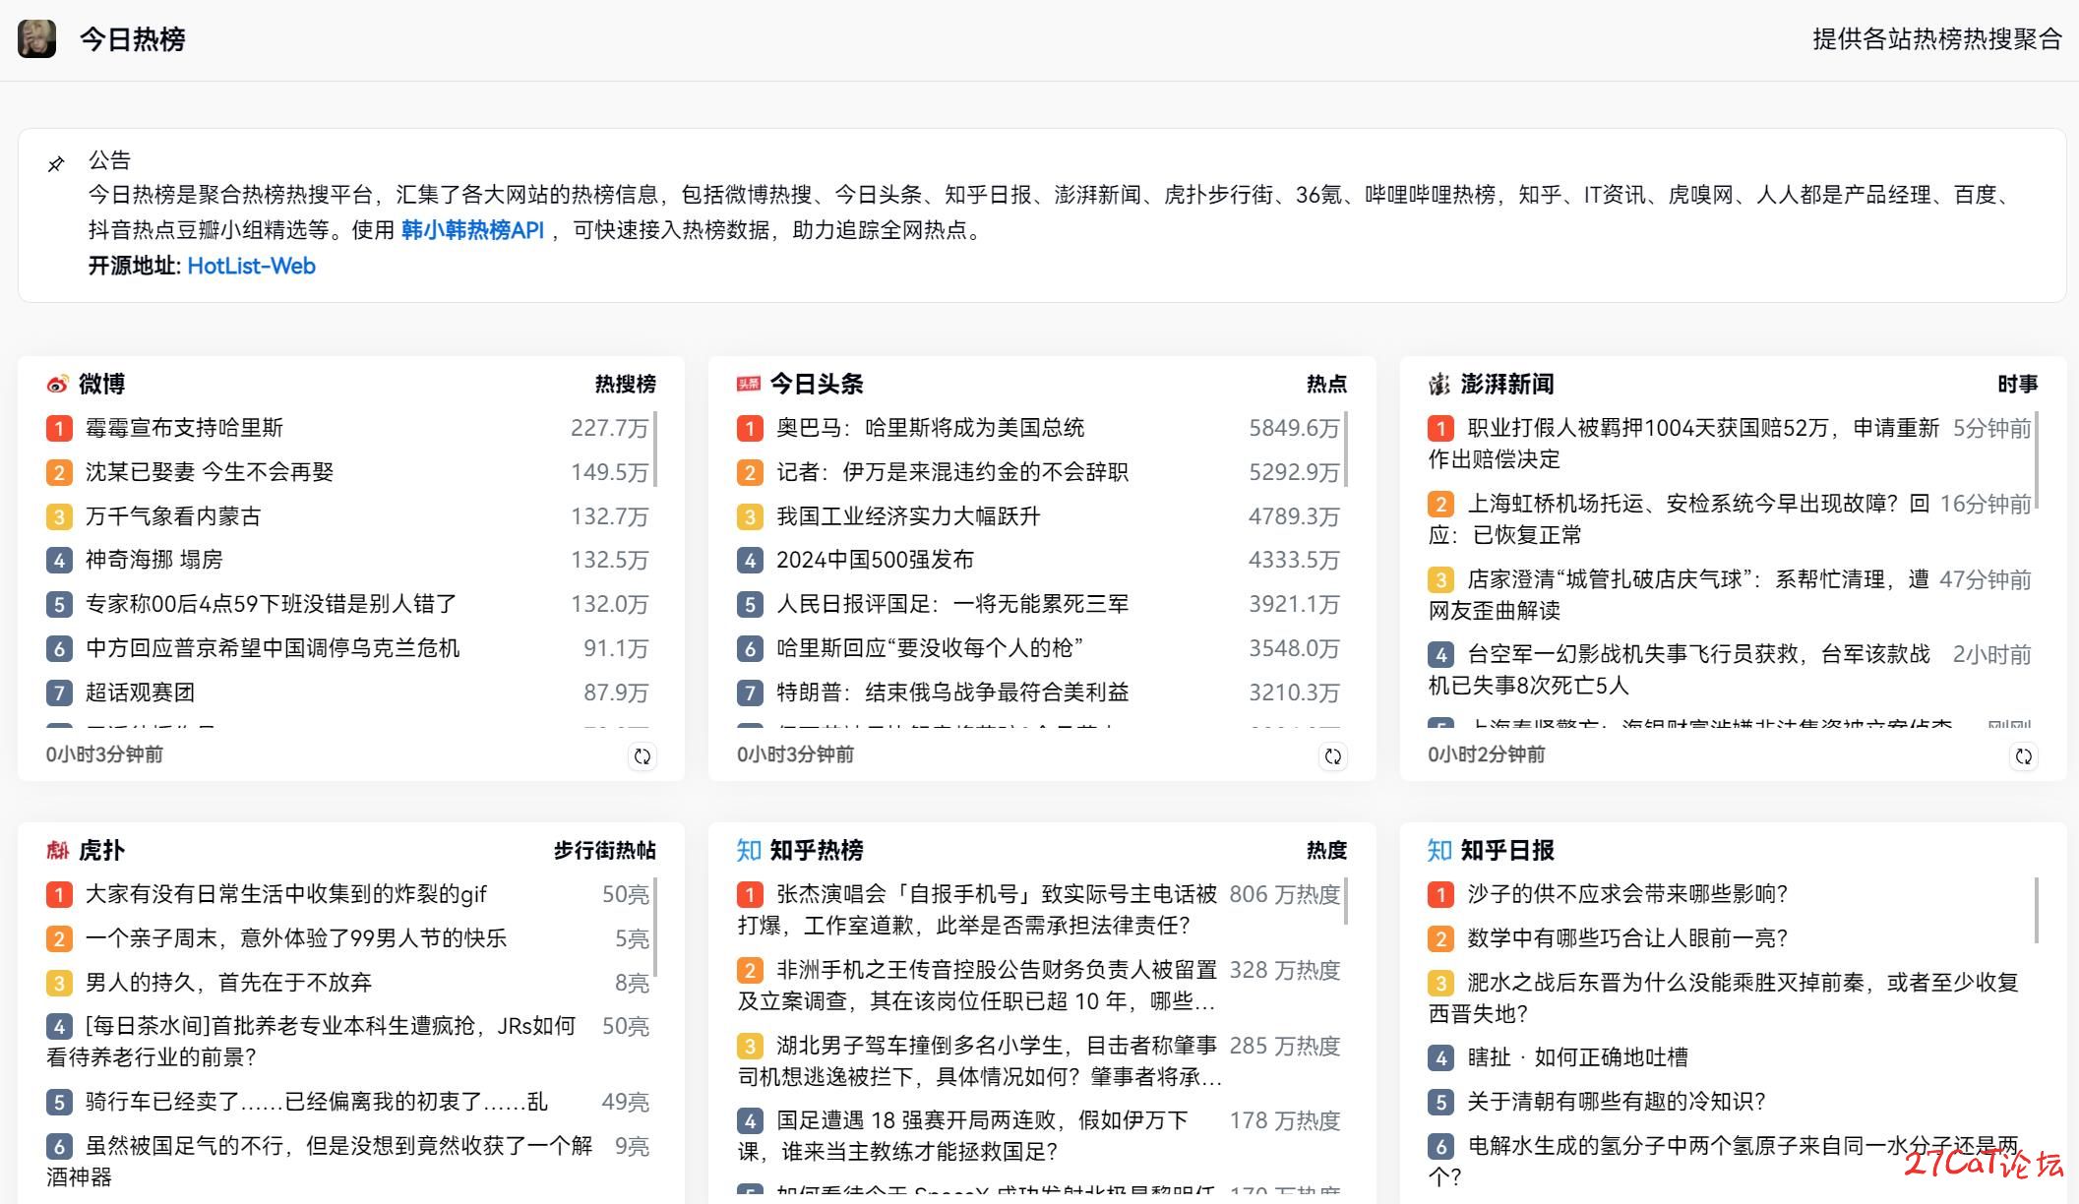Open 人民日报评国足 entry
The width and height of the screenshot is (2079, 1204).
pos(952,604)
